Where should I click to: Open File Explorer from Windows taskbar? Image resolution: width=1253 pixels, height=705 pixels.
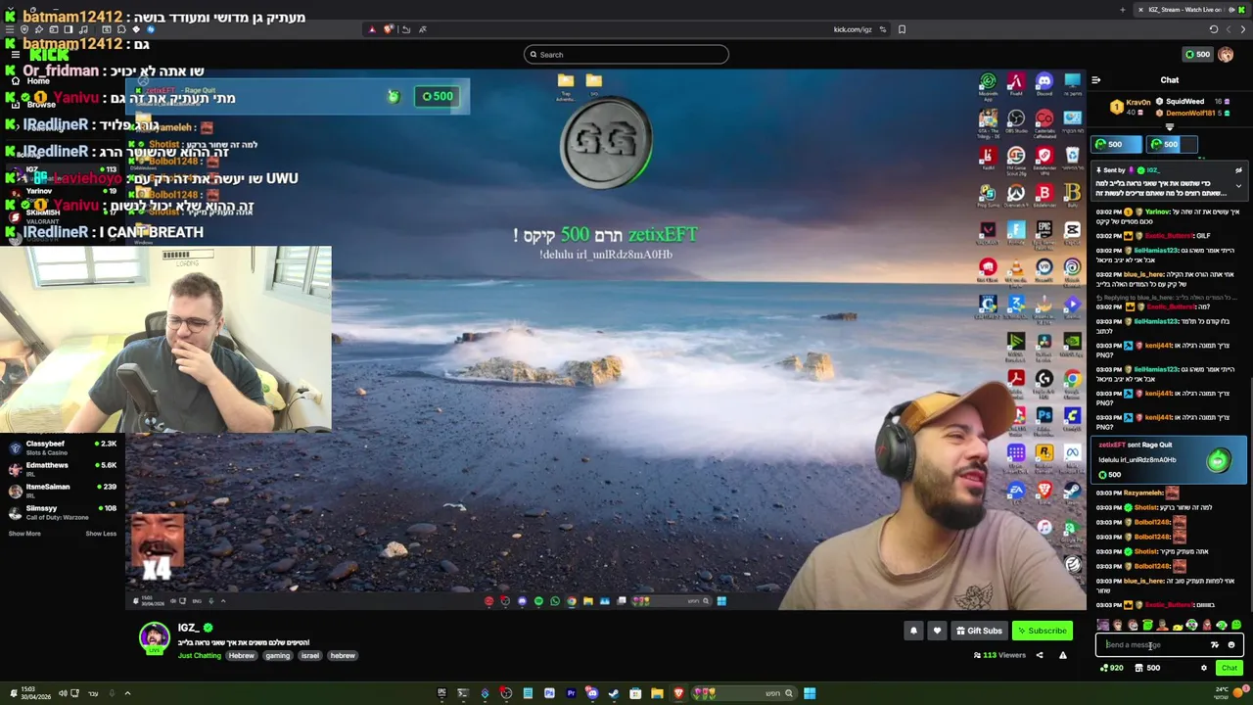coord(657,693)
